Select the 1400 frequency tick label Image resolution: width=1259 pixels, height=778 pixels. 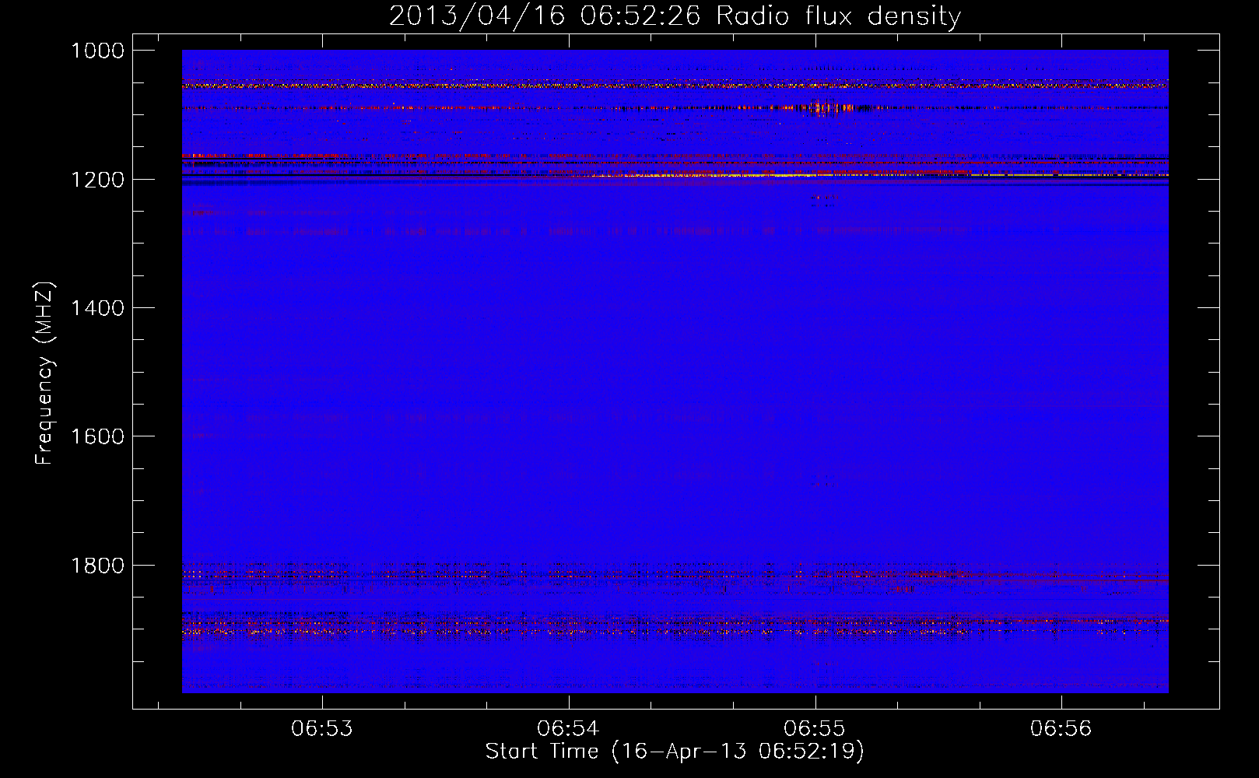pos(97,308)
